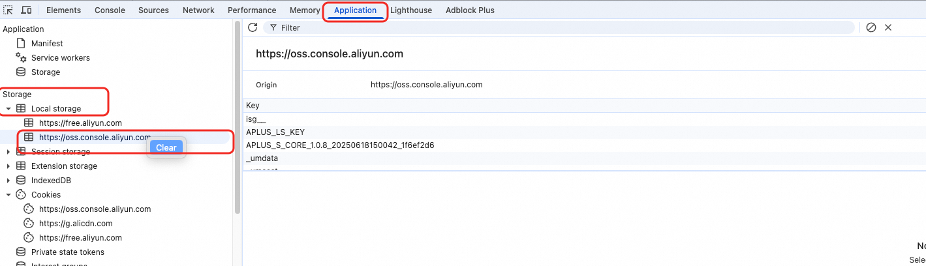Image resolution: width=926 pixels, height=266 pixels.
Task: Click the IndexedDB database icon
Action: coord(21,181)
